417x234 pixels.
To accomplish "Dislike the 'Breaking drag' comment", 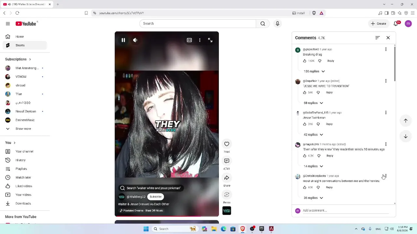I will [320, 61].
